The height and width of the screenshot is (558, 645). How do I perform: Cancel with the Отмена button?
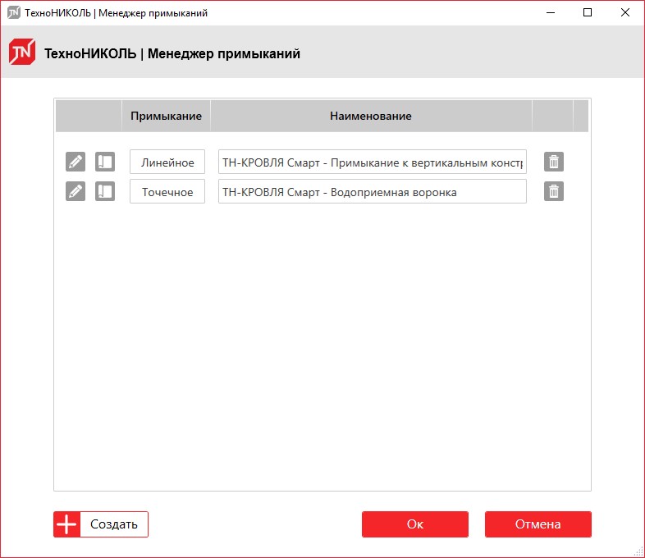coord(538,524)
